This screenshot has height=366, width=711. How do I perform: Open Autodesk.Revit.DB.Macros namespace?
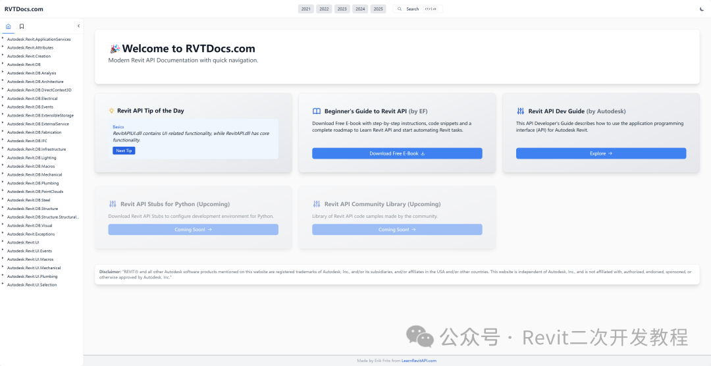(x=31, y=166)
